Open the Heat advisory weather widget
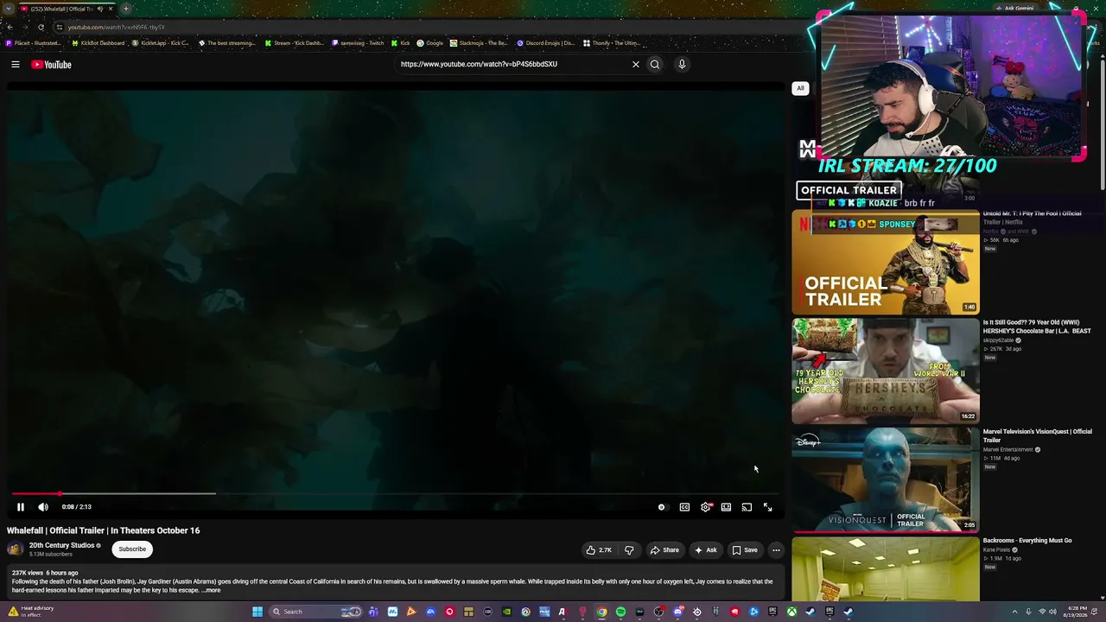 pyautogui.click(x=31, y=612)
